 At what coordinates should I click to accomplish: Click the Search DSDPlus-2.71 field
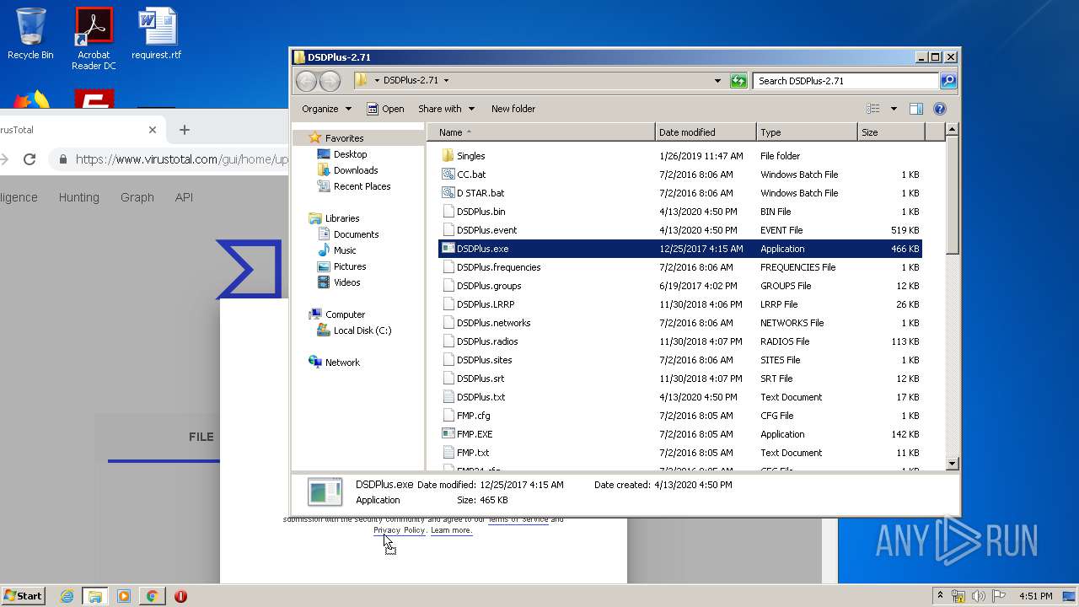(x=845, y=81)
